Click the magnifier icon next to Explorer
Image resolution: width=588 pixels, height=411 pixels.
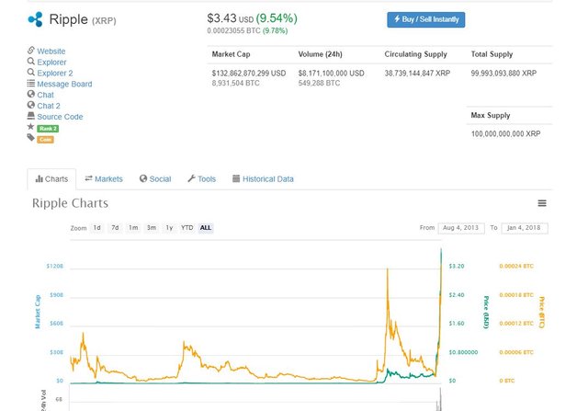[31, 63]
